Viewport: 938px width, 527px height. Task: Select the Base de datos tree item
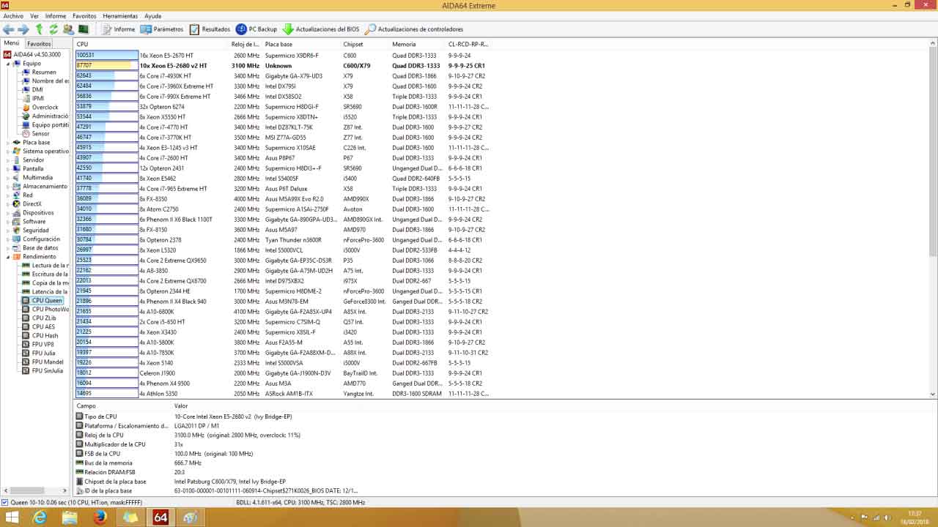[x=40, y=248]
